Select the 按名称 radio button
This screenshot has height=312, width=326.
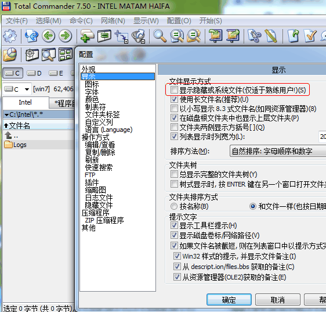coord(174,206)
